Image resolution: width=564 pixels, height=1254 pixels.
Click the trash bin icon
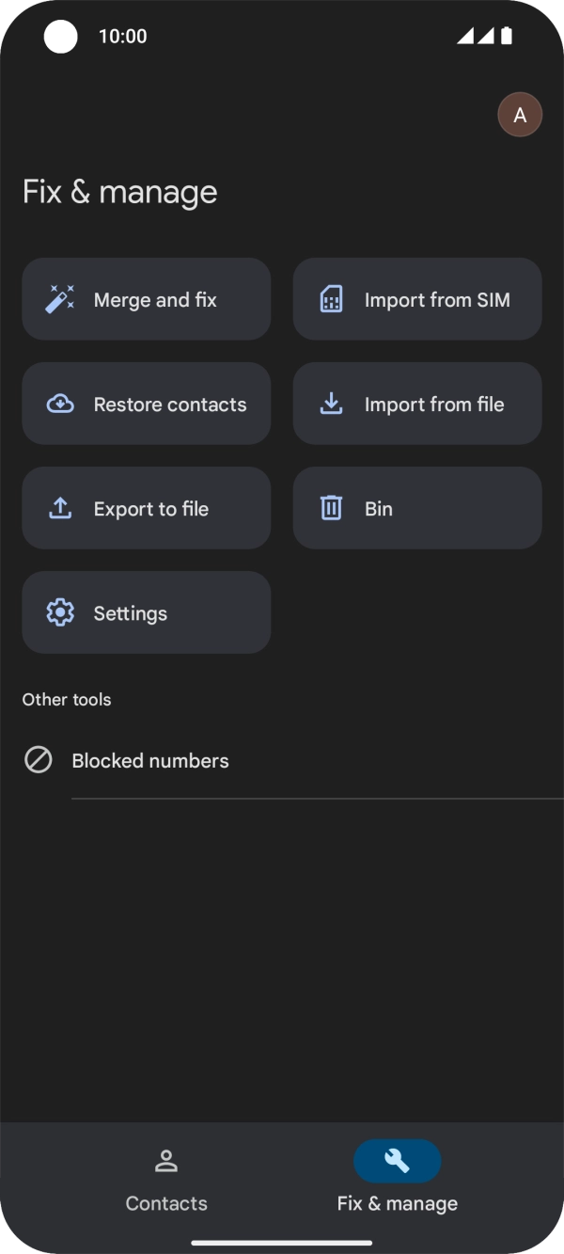click(x=331, y=509)
